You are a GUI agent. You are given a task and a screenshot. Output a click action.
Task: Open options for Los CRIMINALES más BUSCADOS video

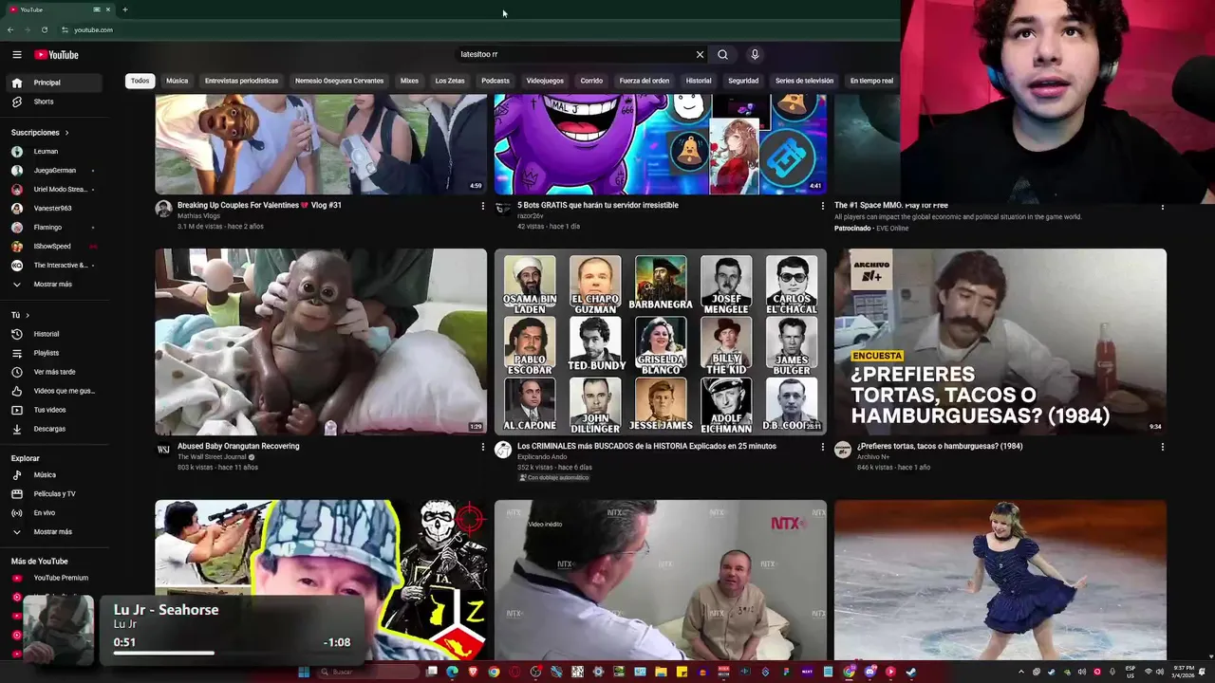(x=822, y=447)
